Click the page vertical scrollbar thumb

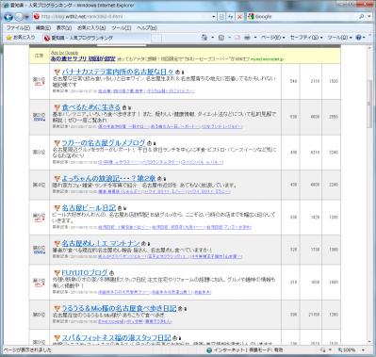[369, 104]
